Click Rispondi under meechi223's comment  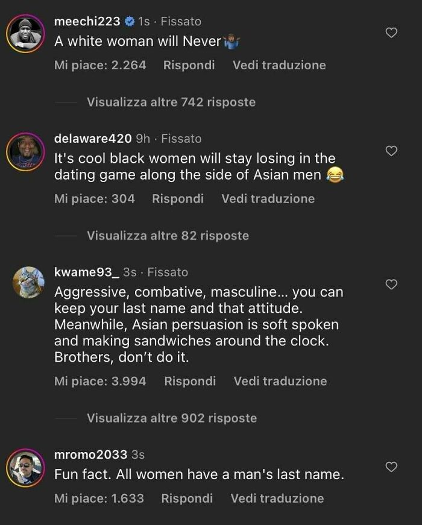click(189, 65)
